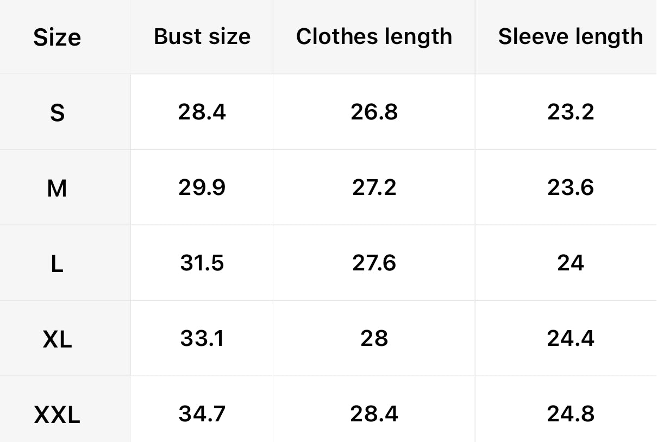Click sleeve length value 24.8

coord(570,414)
